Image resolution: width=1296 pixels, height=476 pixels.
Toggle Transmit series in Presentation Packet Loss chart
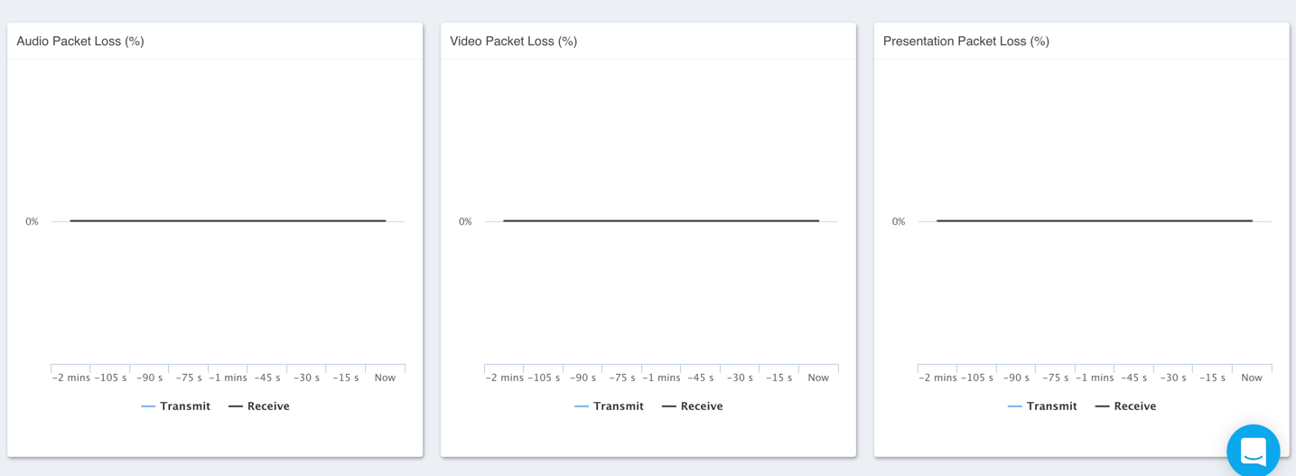[x=1043, y=406]
